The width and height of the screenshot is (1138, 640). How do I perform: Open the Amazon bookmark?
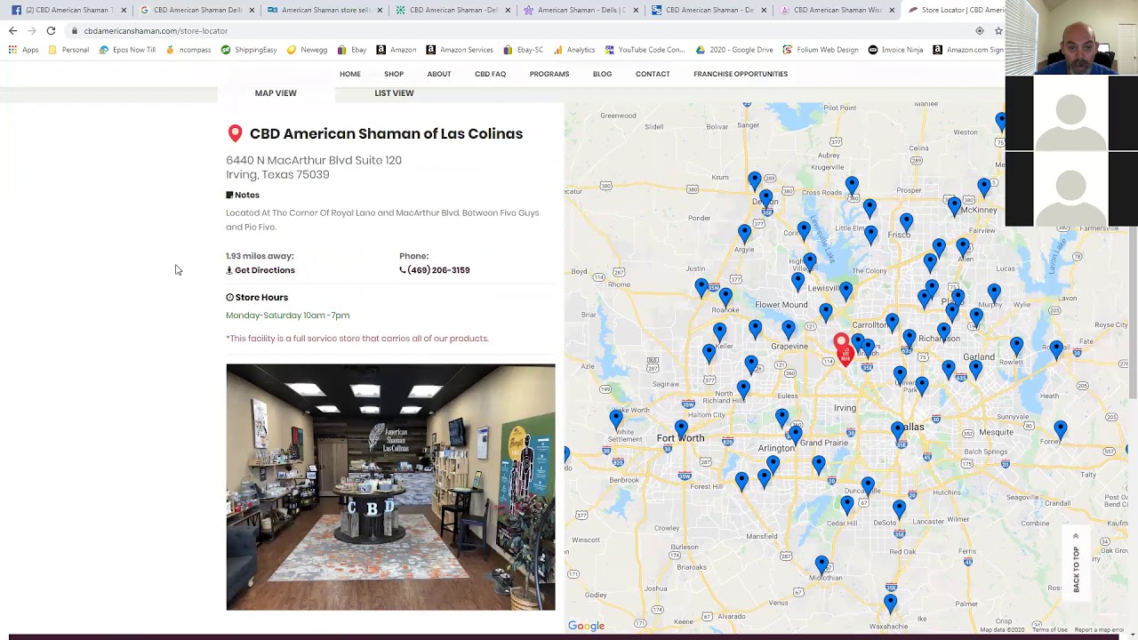click(x=397, y=50)
